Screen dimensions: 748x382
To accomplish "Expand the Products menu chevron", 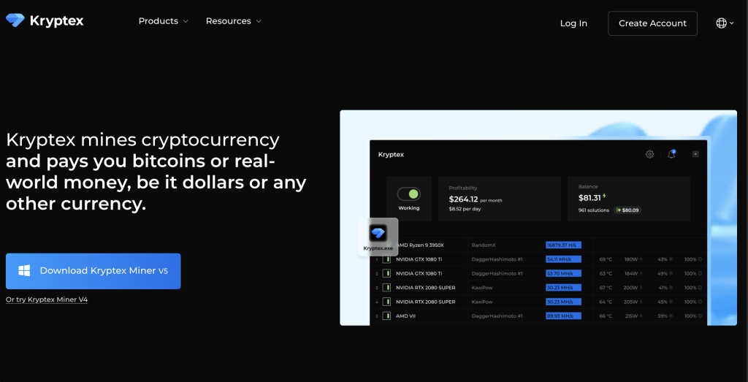I will click(x=186, y=21).
